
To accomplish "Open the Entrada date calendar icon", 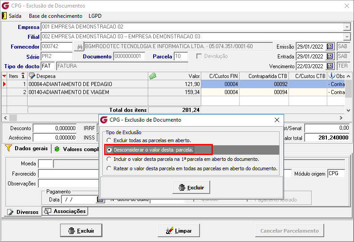I will click(330, 56).
